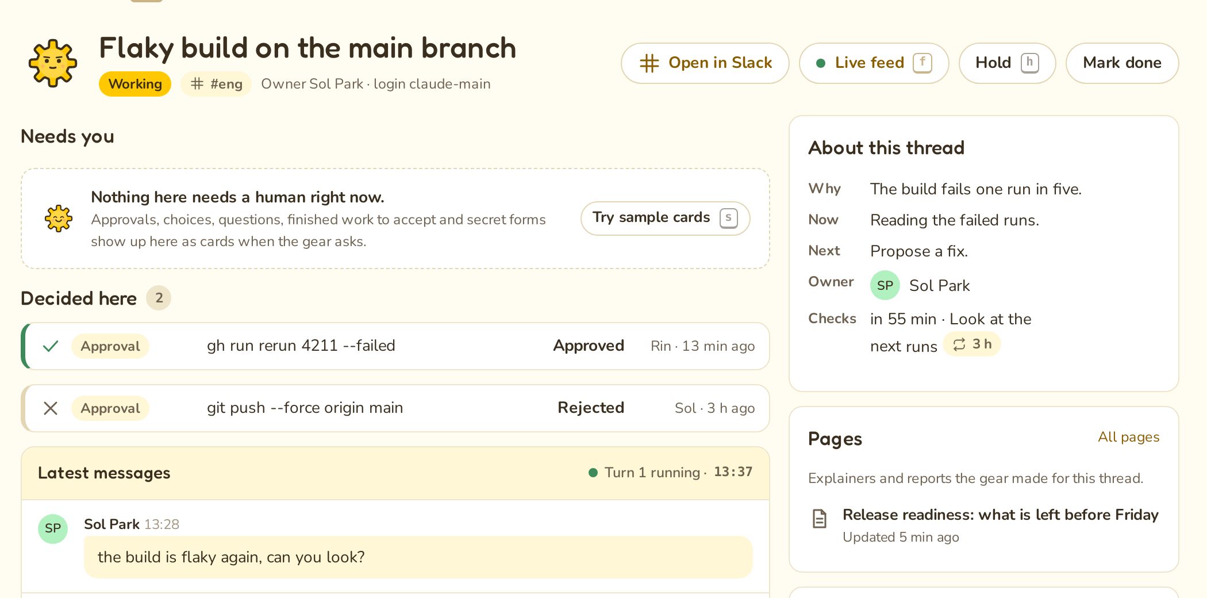Click 'Owner Sol Park · login claude-main' text

click(376, 84)
